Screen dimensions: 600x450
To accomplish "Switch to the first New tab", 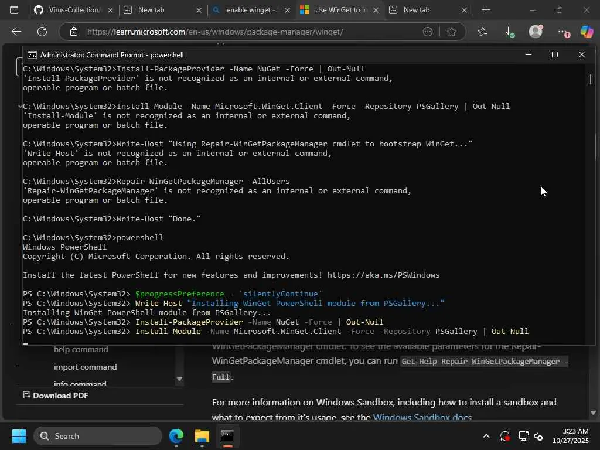I will click(x=163, y=10).
